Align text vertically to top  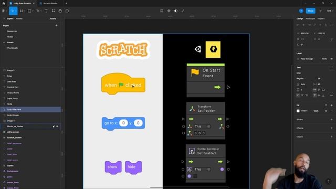point(314,96)
